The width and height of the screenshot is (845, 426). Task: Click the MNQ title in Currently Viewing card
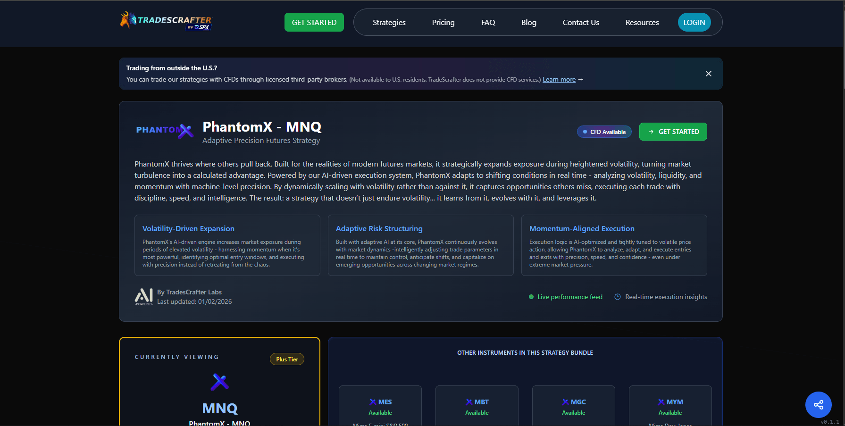pos(220,408)
